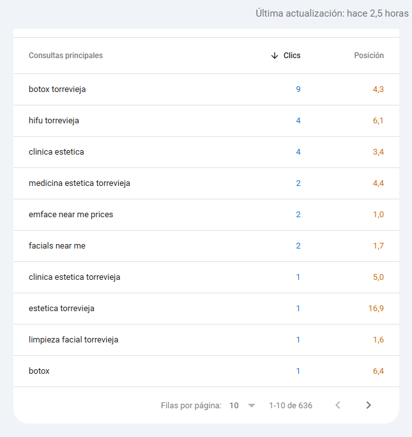Image resolution: width=412 pixels, height=437 pixels.
Task: Click clicks value 1 for estetica torrevieja
Action: pos(298,309)
